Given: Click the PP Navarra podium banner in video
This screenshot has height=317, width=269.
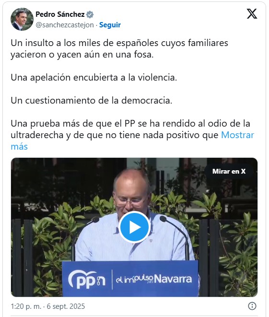Looking at the screenshot, I should (x=130, y=279).
